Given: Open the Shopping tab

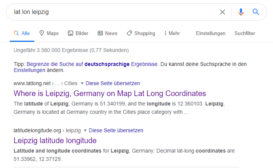Looking at the screenshot, I should [141, 33].
